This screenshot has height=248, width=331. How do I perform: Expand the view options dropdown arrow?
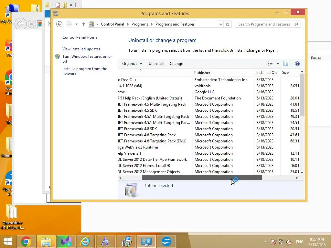click(x=278, y=64)
